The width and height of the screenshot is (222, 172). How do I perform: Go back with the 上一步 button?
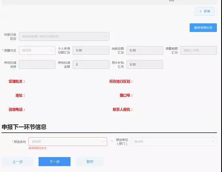point(18,162)
